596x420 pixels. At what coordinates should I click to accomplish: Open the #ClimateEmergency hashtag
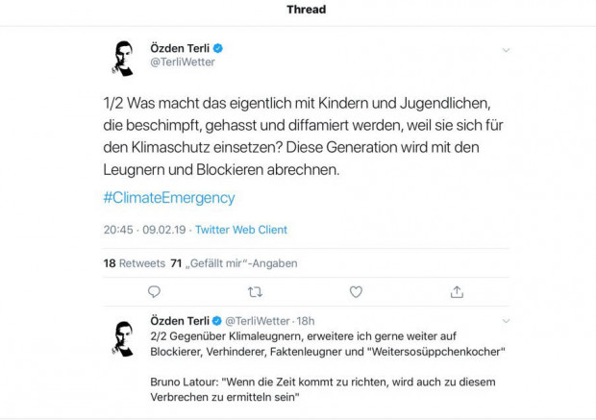tap(168, 198)
